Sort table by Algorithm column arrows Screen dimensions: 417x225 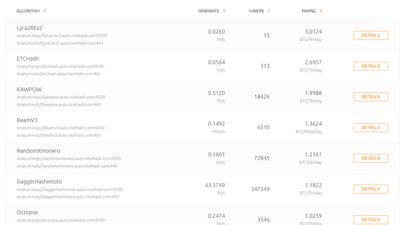45,11
